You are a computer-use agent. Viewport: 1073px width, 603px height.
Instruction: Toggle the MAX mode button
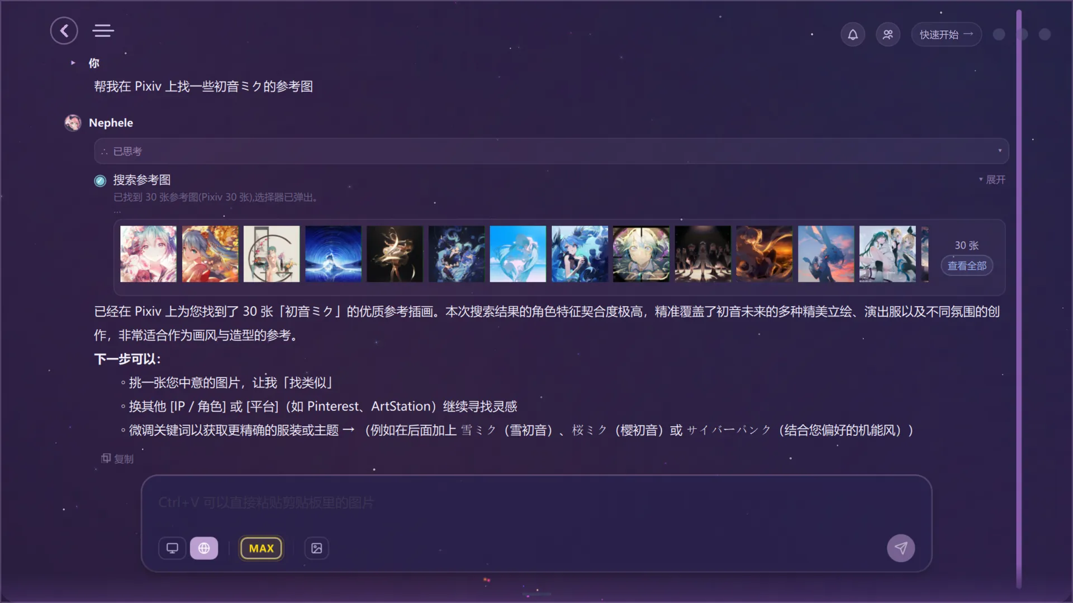click(x=261, y=548)
